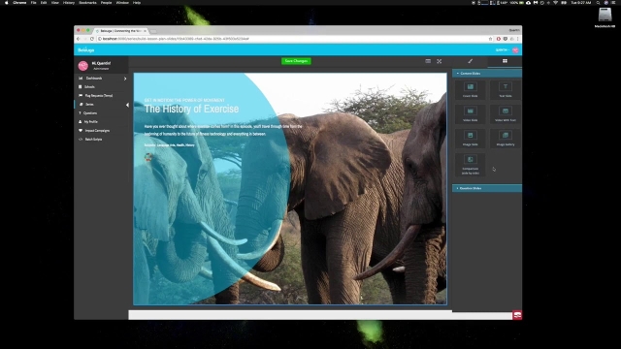Viewport: 621px width, 349px height.
Task: Add an Image Slide from content slides
Action: (470, 139)
